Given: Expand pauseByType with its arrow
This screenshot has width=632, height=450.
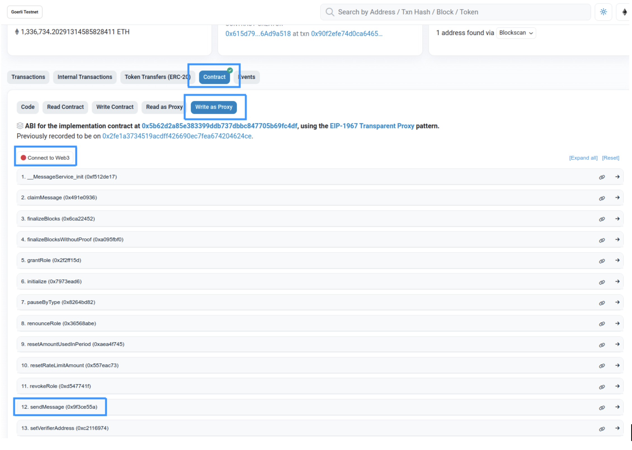Looking at the screenshot, I should (x=617, y=302).
